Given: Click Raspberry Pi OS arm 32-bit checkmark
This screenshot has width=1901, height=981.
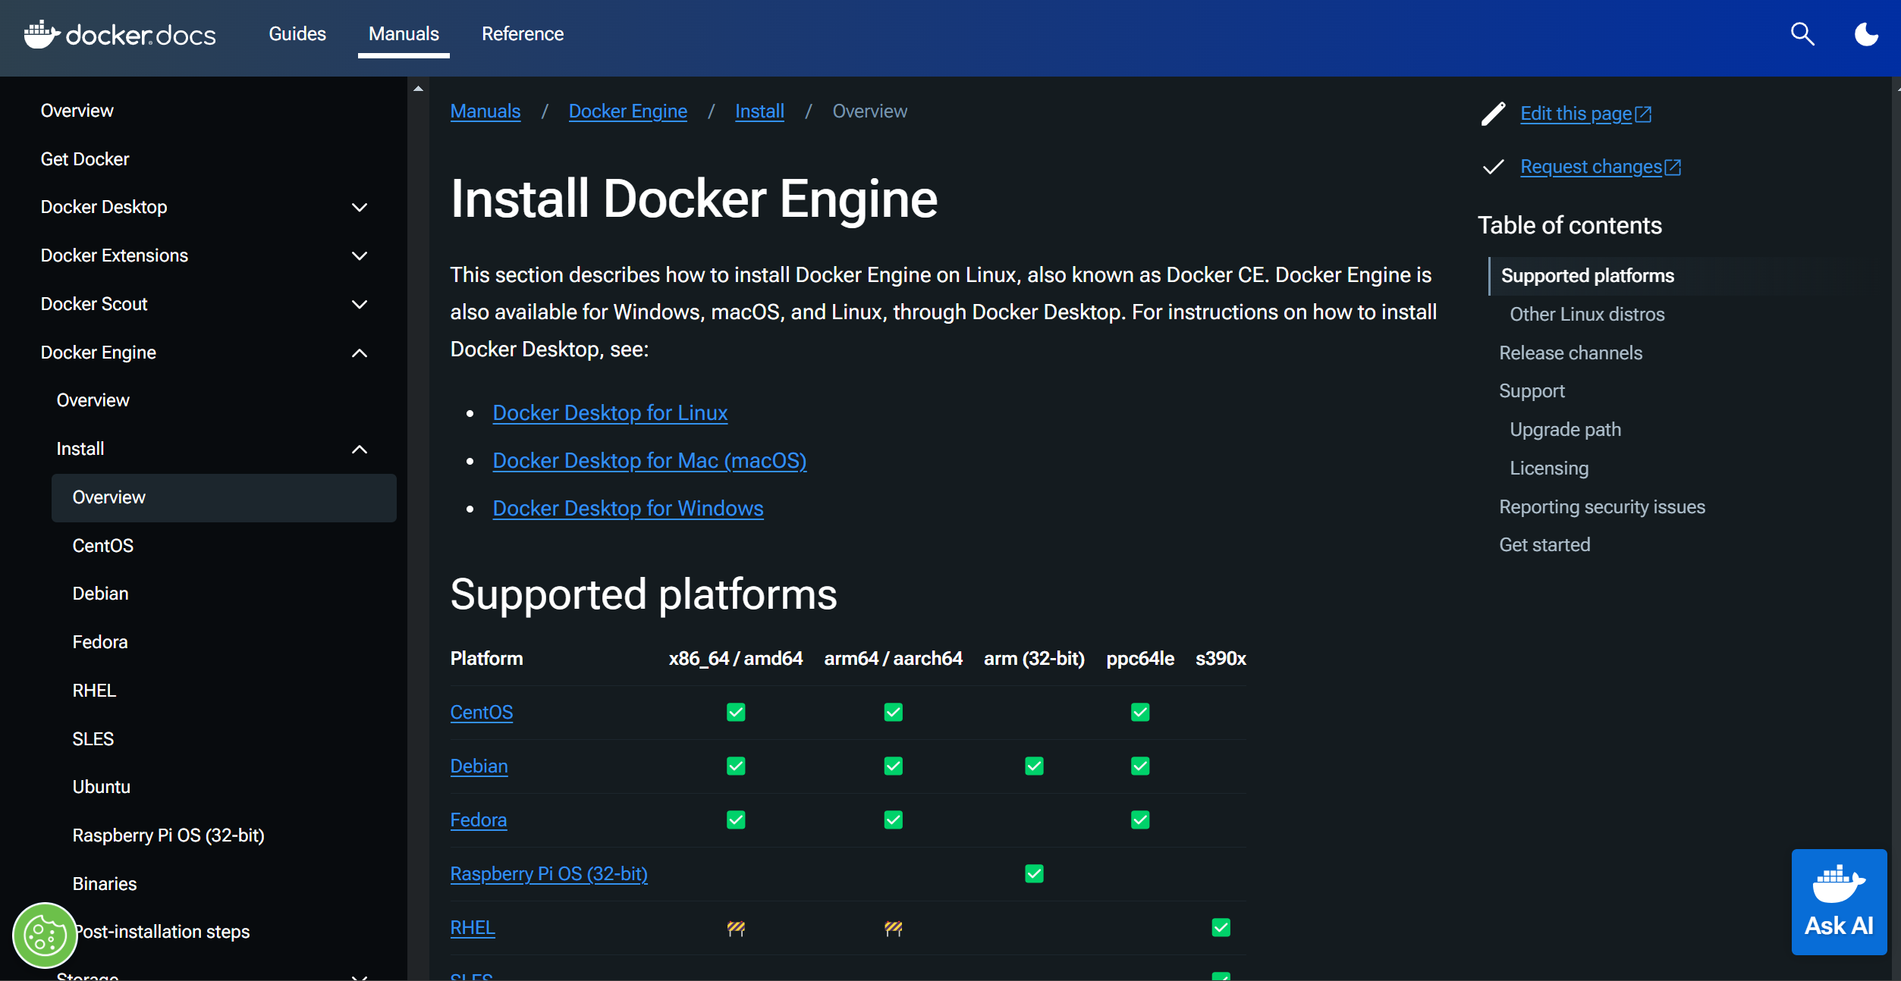Looking at the screenshot, I should [1034, 873].
